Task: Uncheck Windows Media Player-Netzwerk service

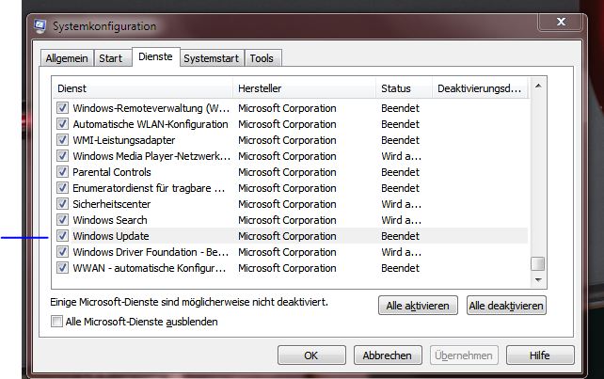Action: click(x=62, y=155)
